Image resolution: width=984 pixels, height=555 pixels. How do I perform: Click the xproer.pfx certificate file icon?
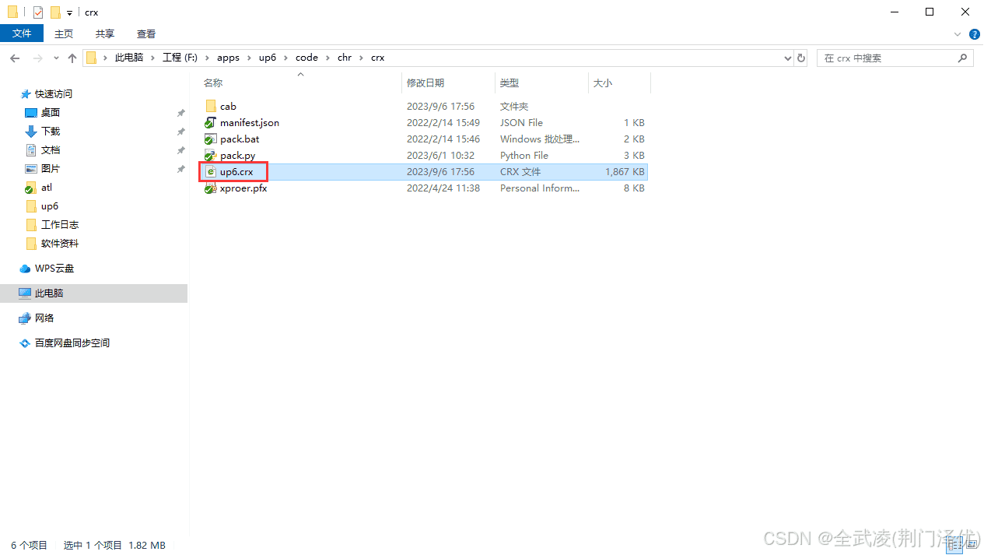[x=210, y=188]
